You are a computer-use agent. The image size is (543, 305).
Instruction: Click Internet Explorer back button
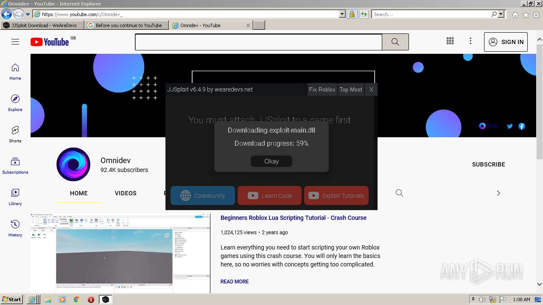click(6, 14)
